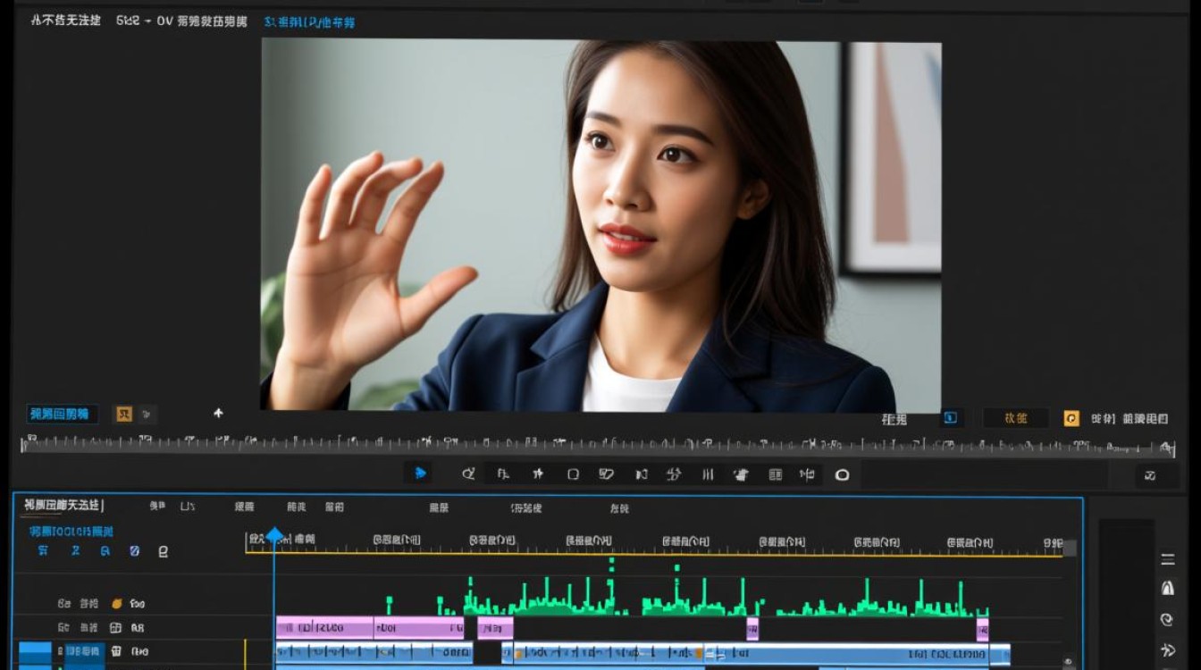The image size is (1201, 670).
Task: Click the video frame in the preview monitor
Action: tap(600, 226)
